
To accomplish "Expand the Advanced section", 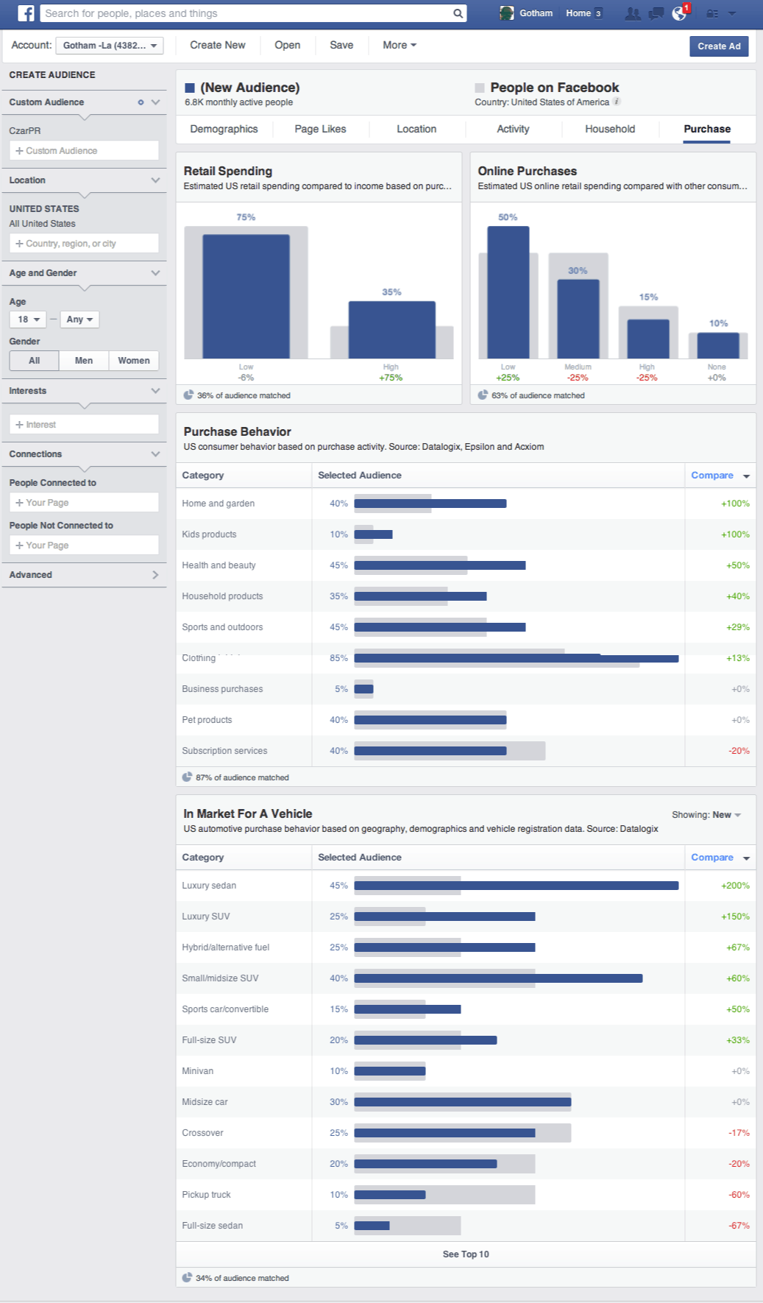I will [x=84, y=575].
